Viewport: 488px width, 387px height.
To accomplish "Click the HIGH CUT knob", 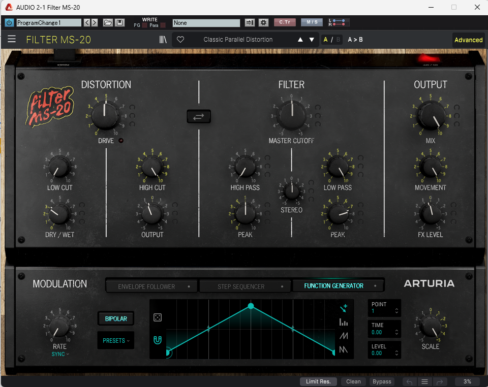I will tap(152, 167).
